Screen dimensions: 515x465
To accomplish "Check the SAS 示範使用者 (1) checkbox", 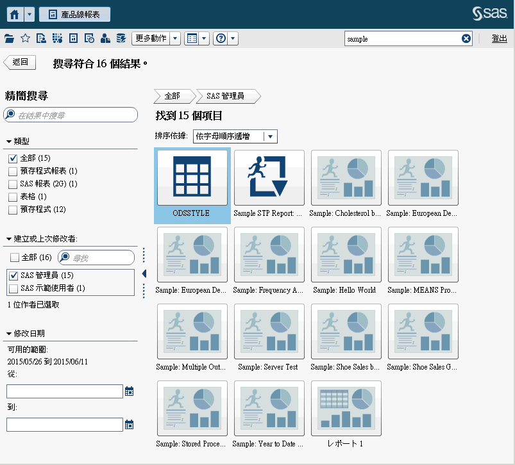I will [13, 288].
